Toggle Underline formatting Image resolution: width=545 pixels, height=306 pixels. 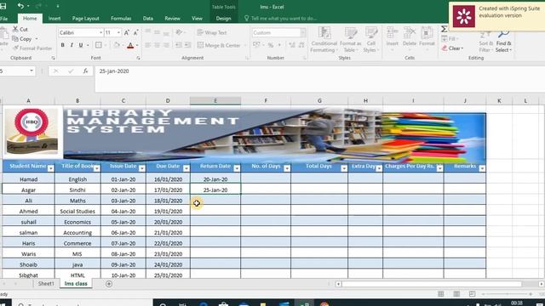click(x=81, y=45)
